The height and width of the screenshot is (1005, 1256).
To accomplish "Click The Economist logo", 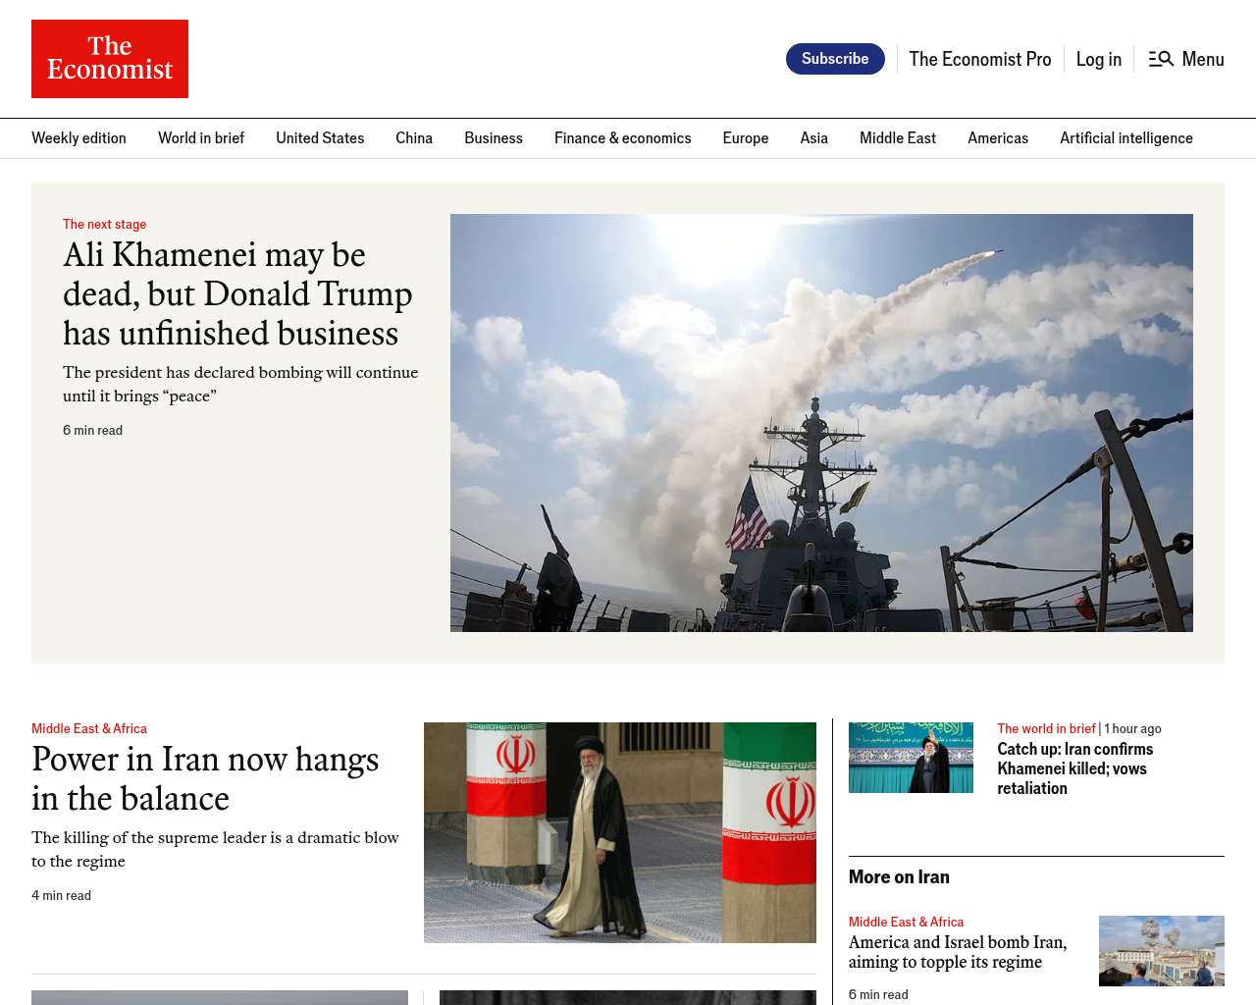I will pos(110,59).
